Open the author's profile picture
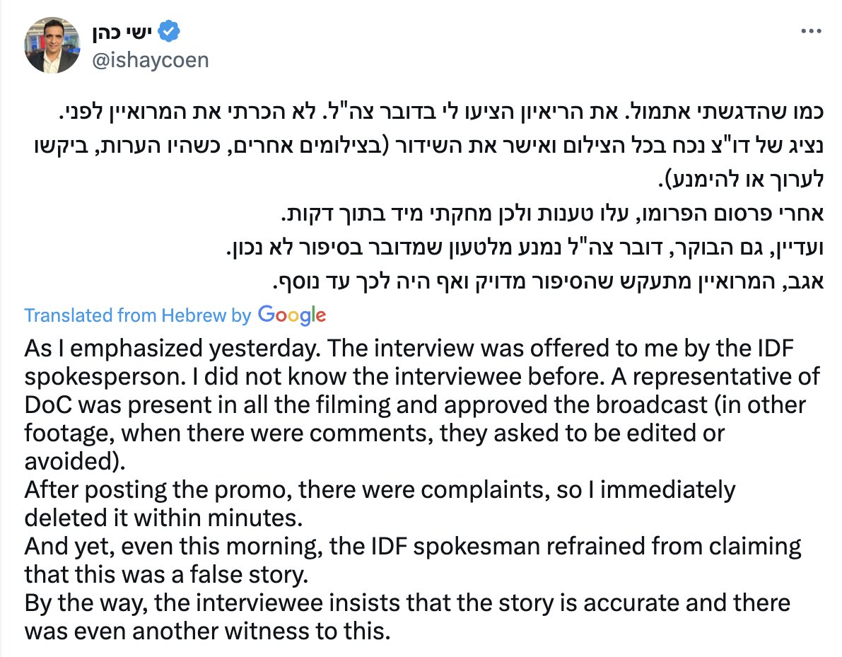Screen dimensions: 842x657 [x=53, y=46]
